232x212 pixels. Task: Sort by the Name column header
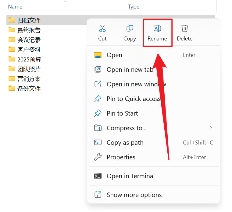click(x=15, y=7)
